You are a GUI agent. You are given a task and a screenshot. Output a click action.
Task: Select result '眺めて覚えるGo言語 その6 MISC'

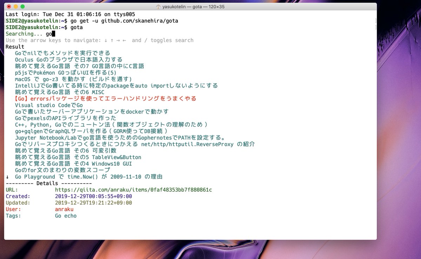click(x=60, y=92)
